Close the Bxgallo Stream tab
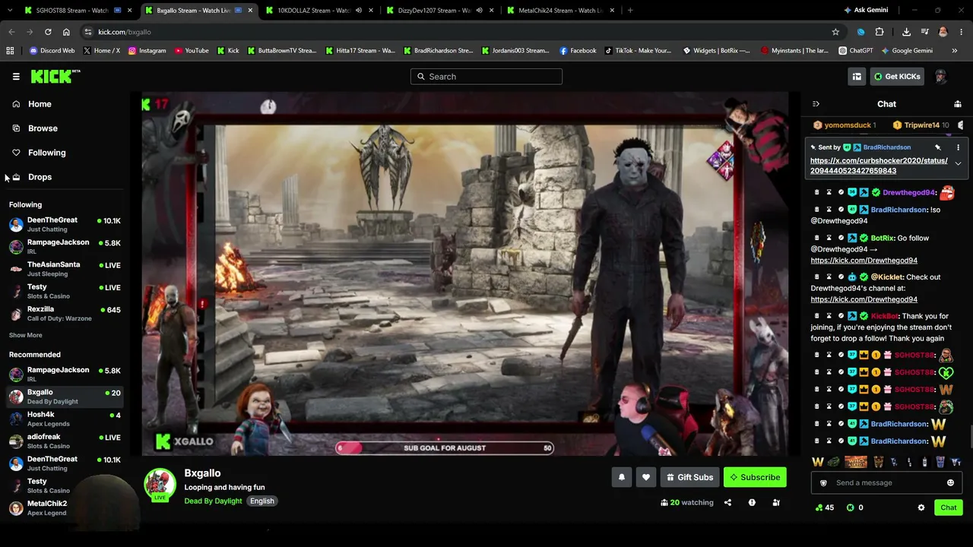The image size is (973, 547). [250, 11]
